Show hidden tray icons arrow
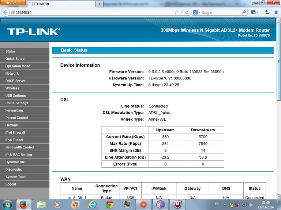 [224, 205]
